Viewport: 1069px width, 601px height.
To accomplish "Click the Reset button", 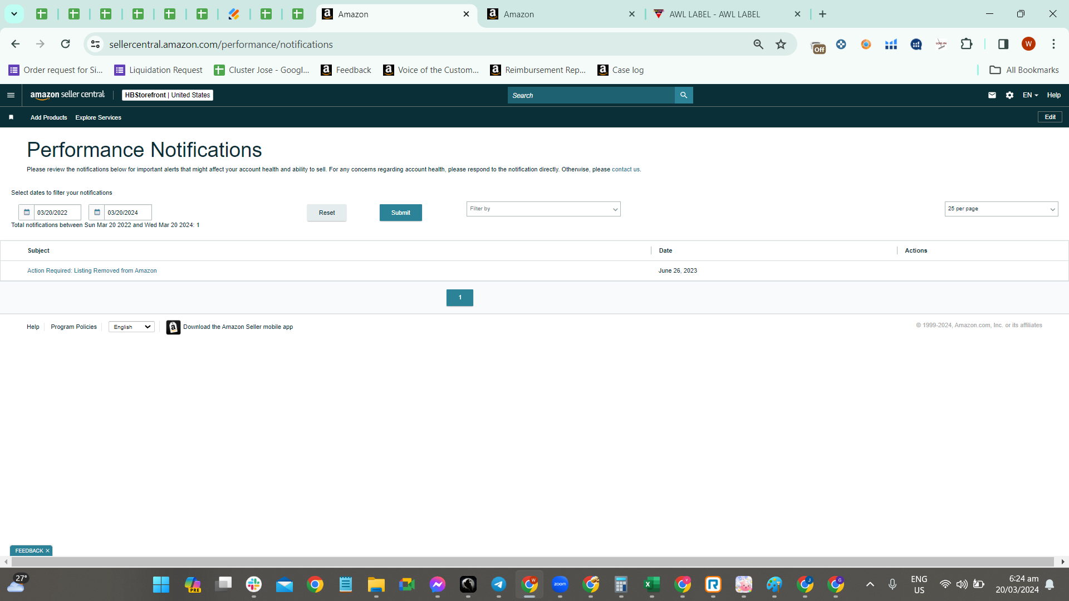I will point(327,213).
